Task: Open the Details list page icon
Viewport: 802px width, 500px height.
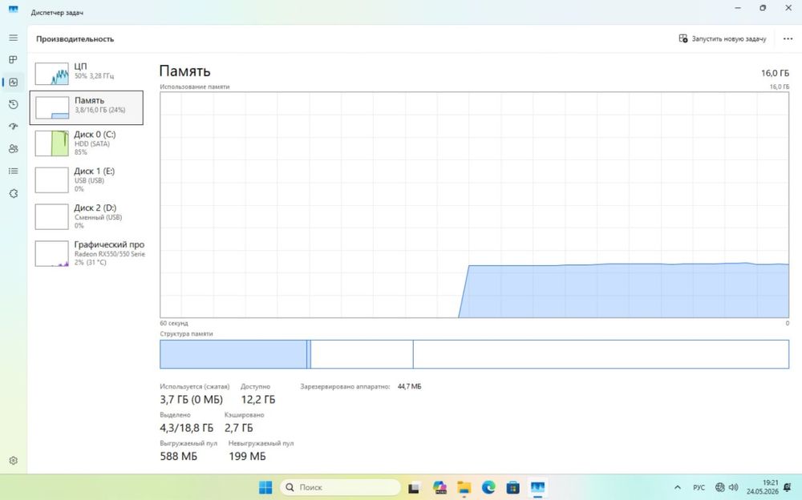Action: (14, 171)
